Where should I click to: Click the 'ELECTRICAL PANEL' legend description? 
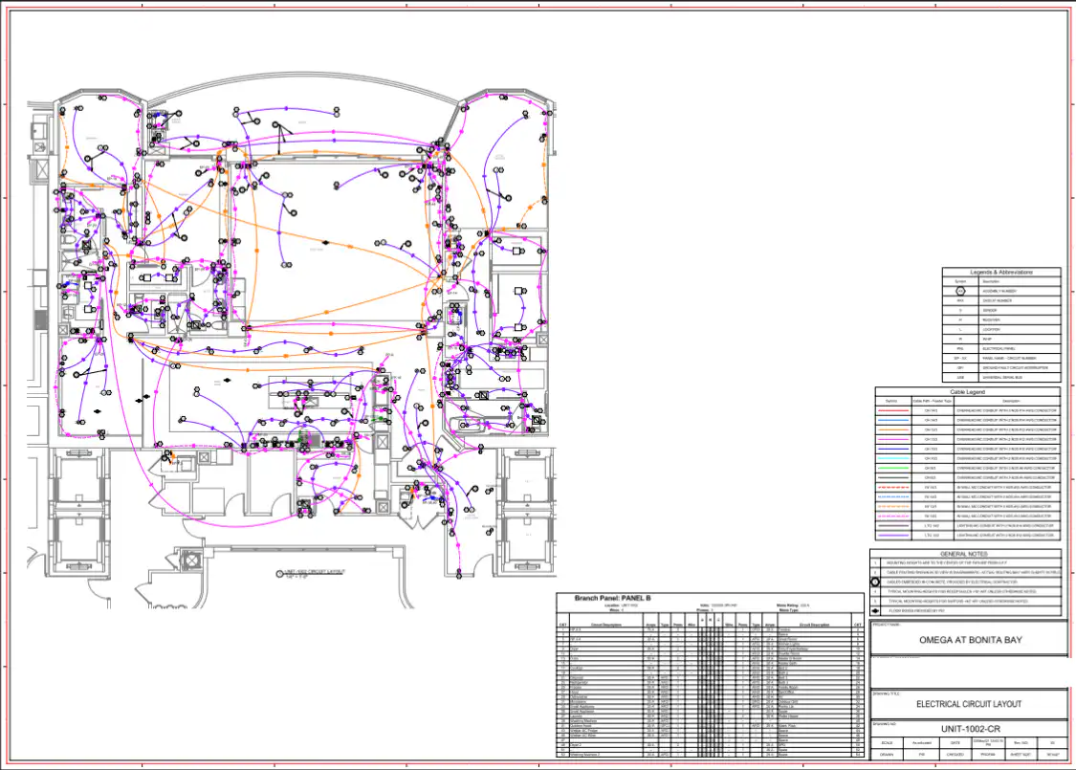(999, 348)
